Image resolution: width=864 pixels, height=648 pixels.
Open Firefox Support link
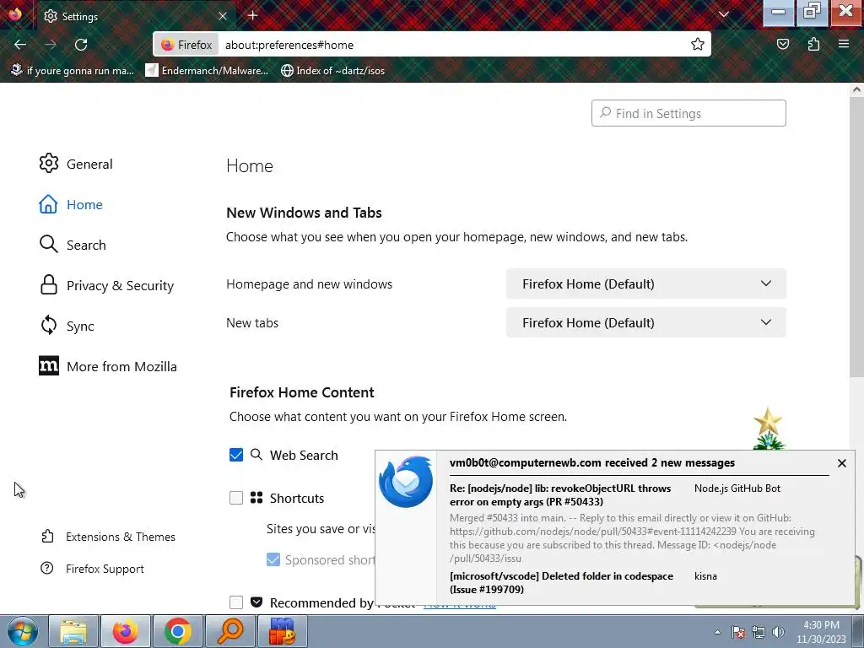coord(92,569)
